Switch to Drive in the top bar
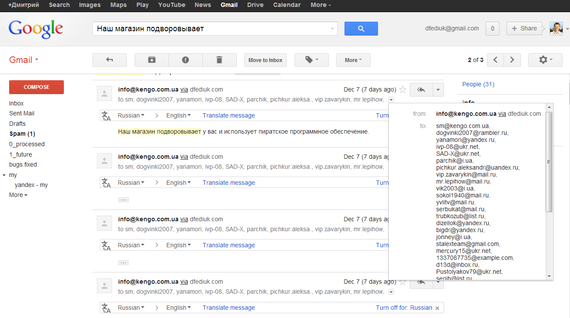570x318 pixels. (255, 5)
